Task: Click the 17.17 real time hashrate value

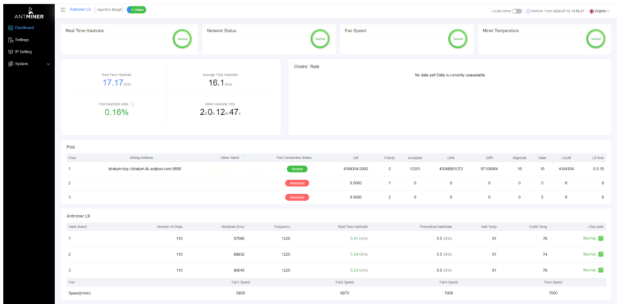Action: point(112,83)
